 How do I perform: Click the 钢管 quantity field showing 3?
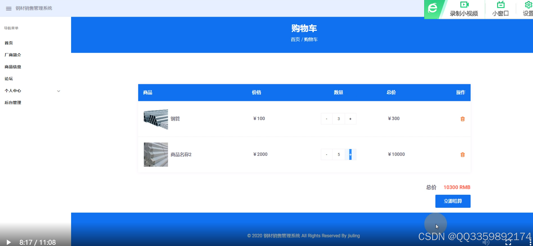[x=339, y=119]
